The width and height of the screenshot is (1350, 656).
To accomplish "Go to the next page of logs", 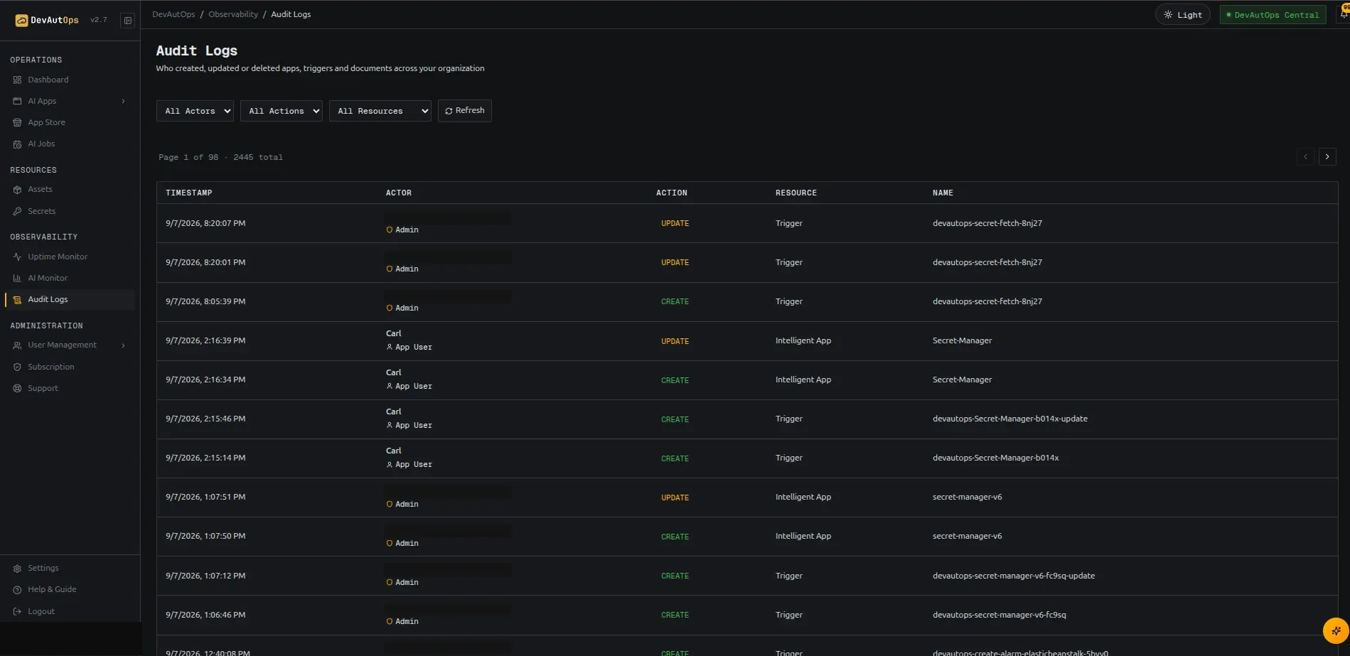I will tap(1327, 157).
